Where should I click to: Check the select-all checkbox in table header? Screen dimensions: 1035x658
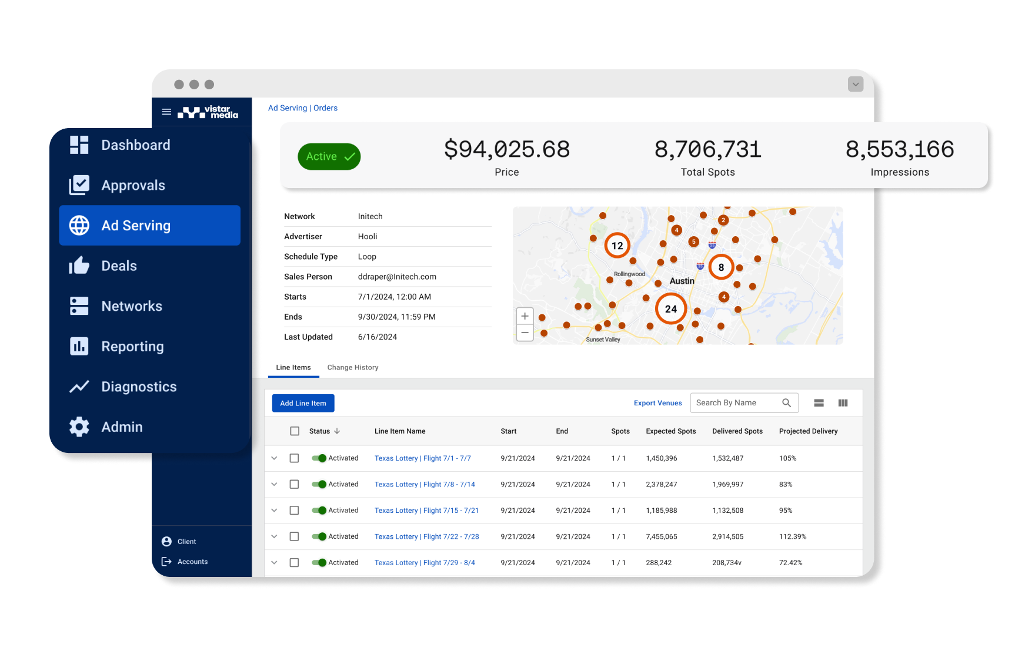[x=295, y=431]
